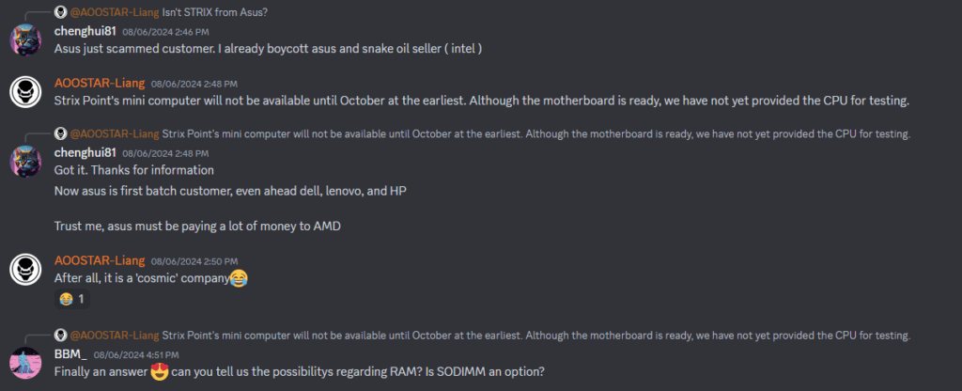Click AOOSTAR-Liang's avatar beside the 'cosmic' company message
Screen dimensions: 962x391
[x=24, y=268]
